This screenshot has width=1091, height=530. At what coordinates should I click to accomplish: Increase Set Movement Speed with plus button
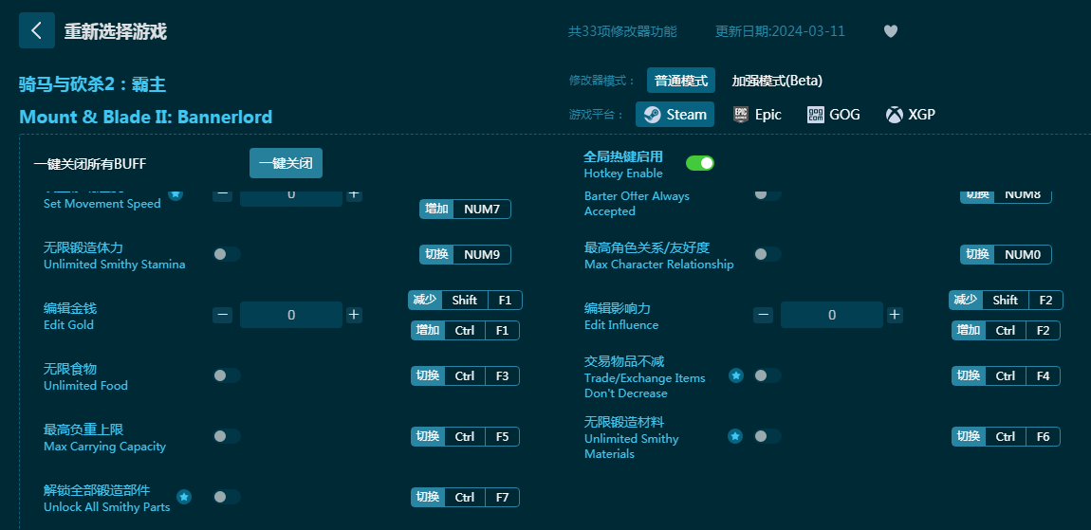tap(354, 194)
